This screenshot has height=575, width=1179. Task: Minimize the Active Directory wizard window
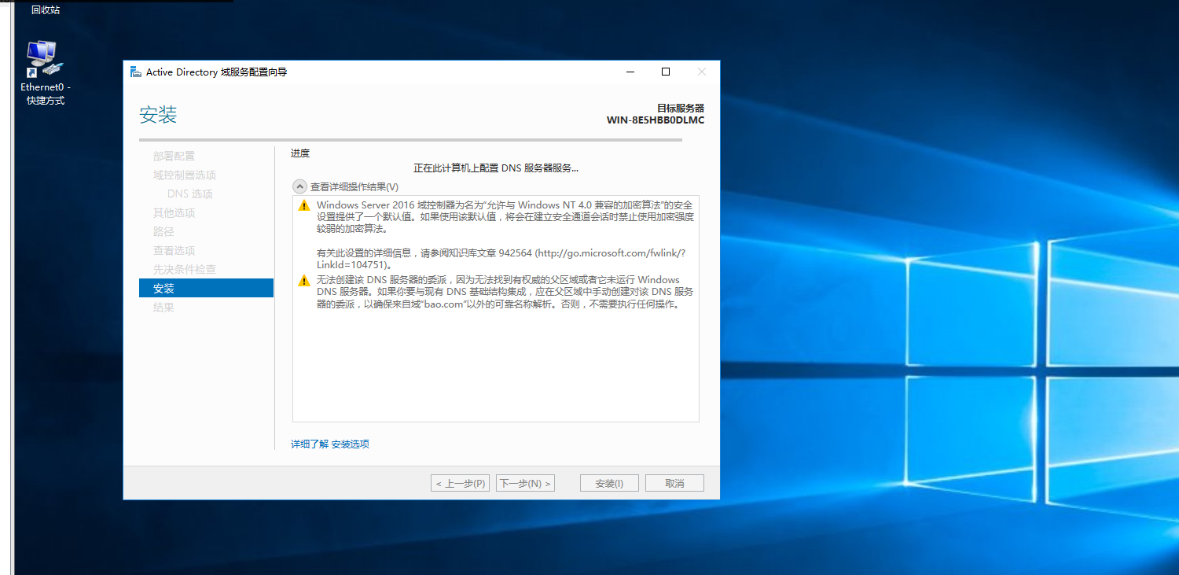(630, 72)
